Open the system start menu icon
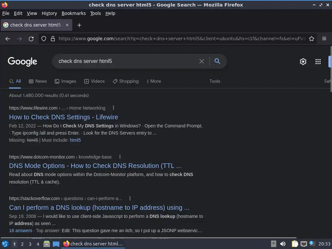The image size is (332, 249). click(x=5, y=244)
